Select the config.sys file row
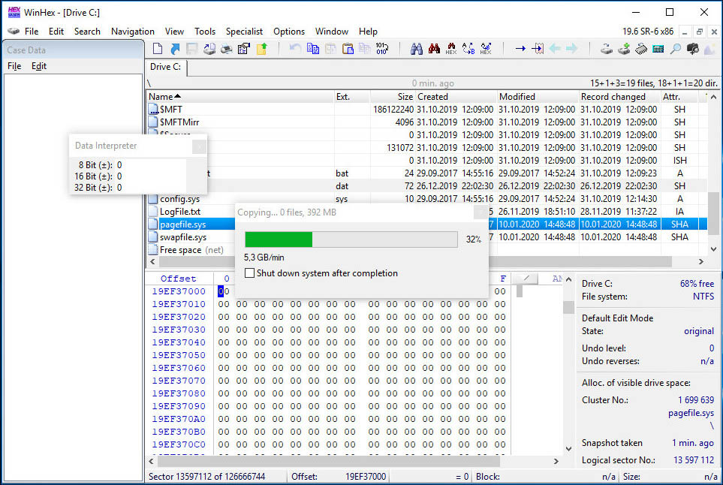The height and width of the screenshot is (485, 723). pyautogui.click(x=426, y=199)
